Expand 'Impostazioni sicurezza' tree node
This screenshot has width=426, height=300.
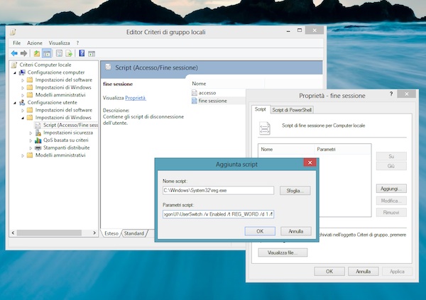coord(30,133)
